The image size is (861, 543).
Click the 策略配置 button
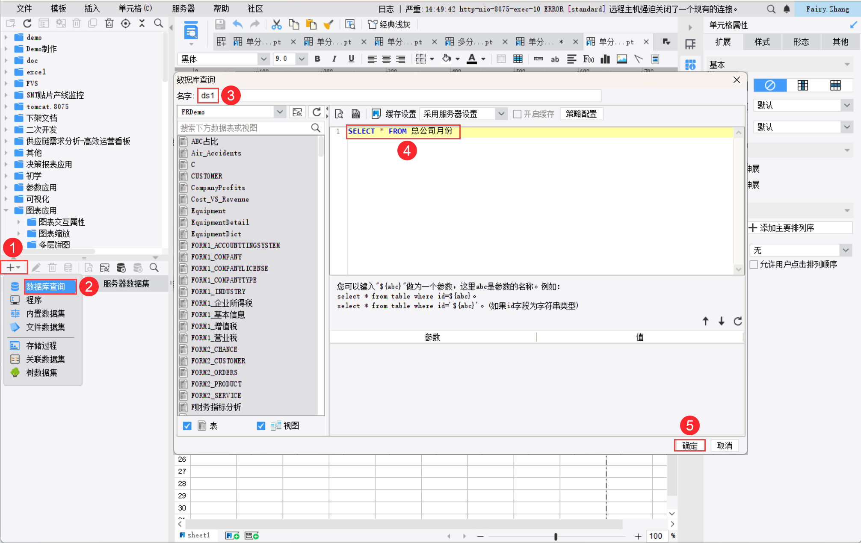pyautogui.click(x=581, y=114)
